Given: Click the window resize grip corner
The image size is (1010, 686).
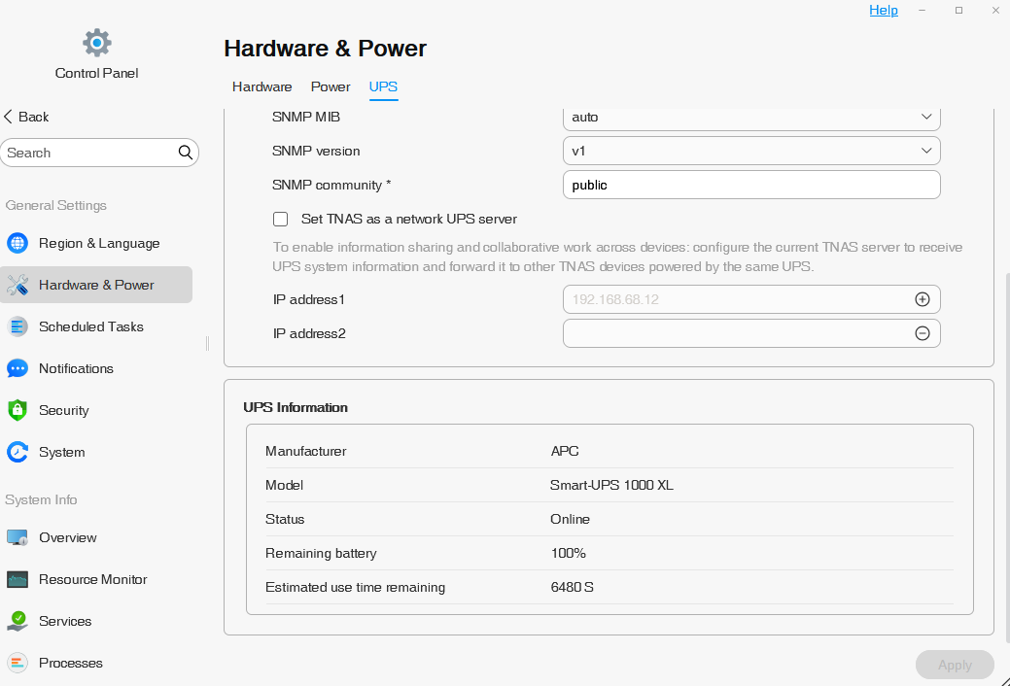Looking at the screenshot, I should (1005, 681).
